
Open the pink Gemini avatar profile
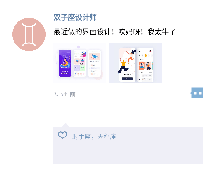[x=29, y=34]
